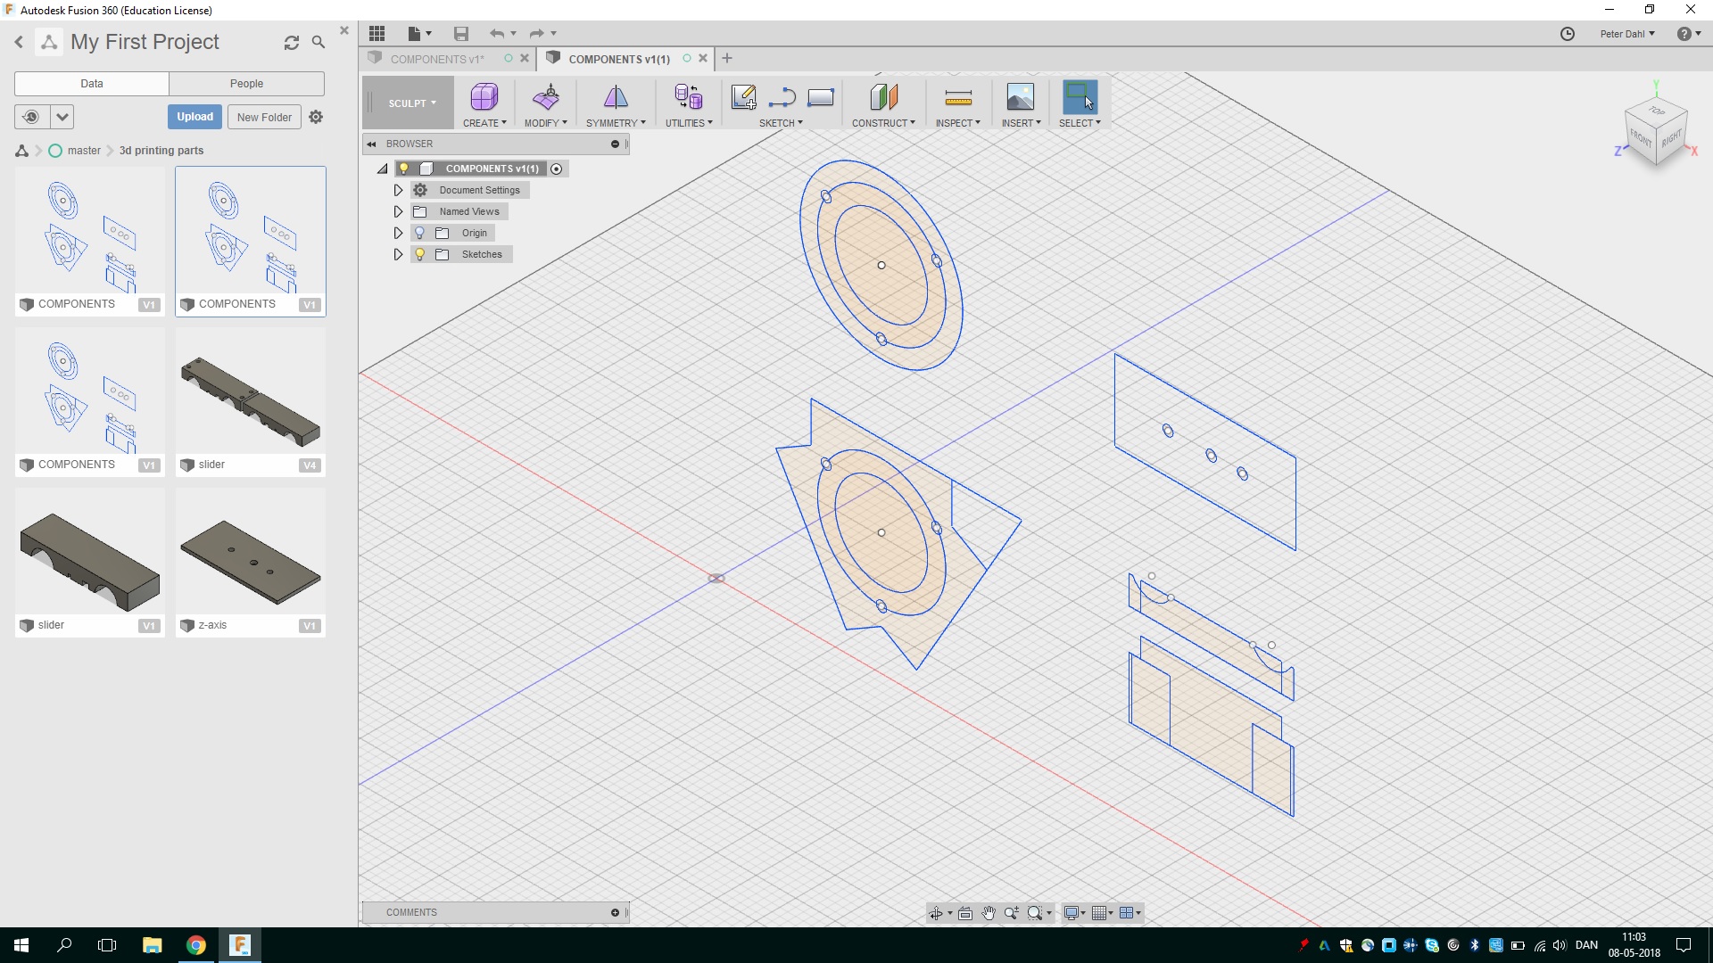Click the Inspect measure ruler icon
The image size is (1713, 963).
tap(957, 97)
